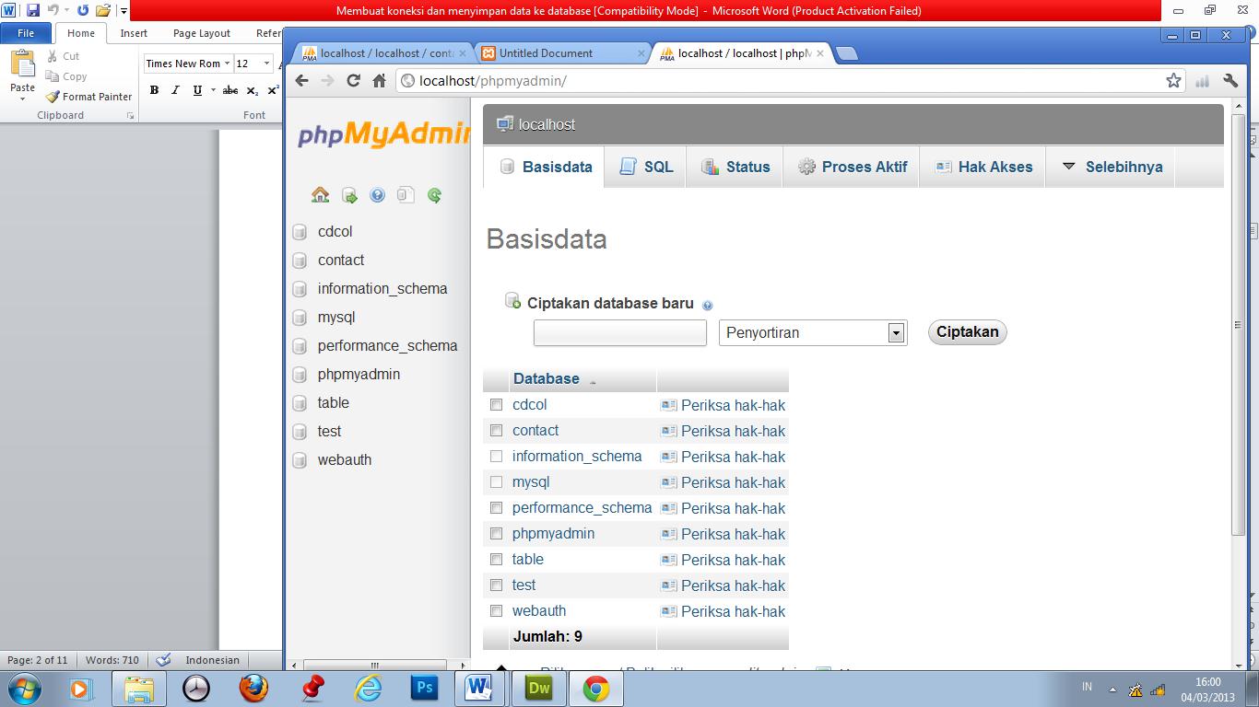Click Word Redo icon in quick access toolbar
Screen dimensions: 1259x707
(x=83, y=10)
